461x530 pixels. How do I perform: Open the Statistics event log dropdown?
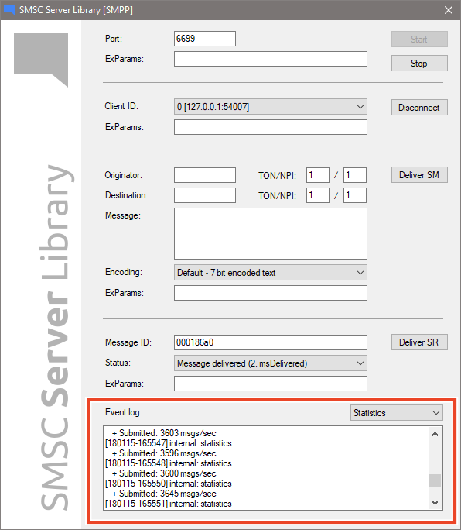coord(397,413)
